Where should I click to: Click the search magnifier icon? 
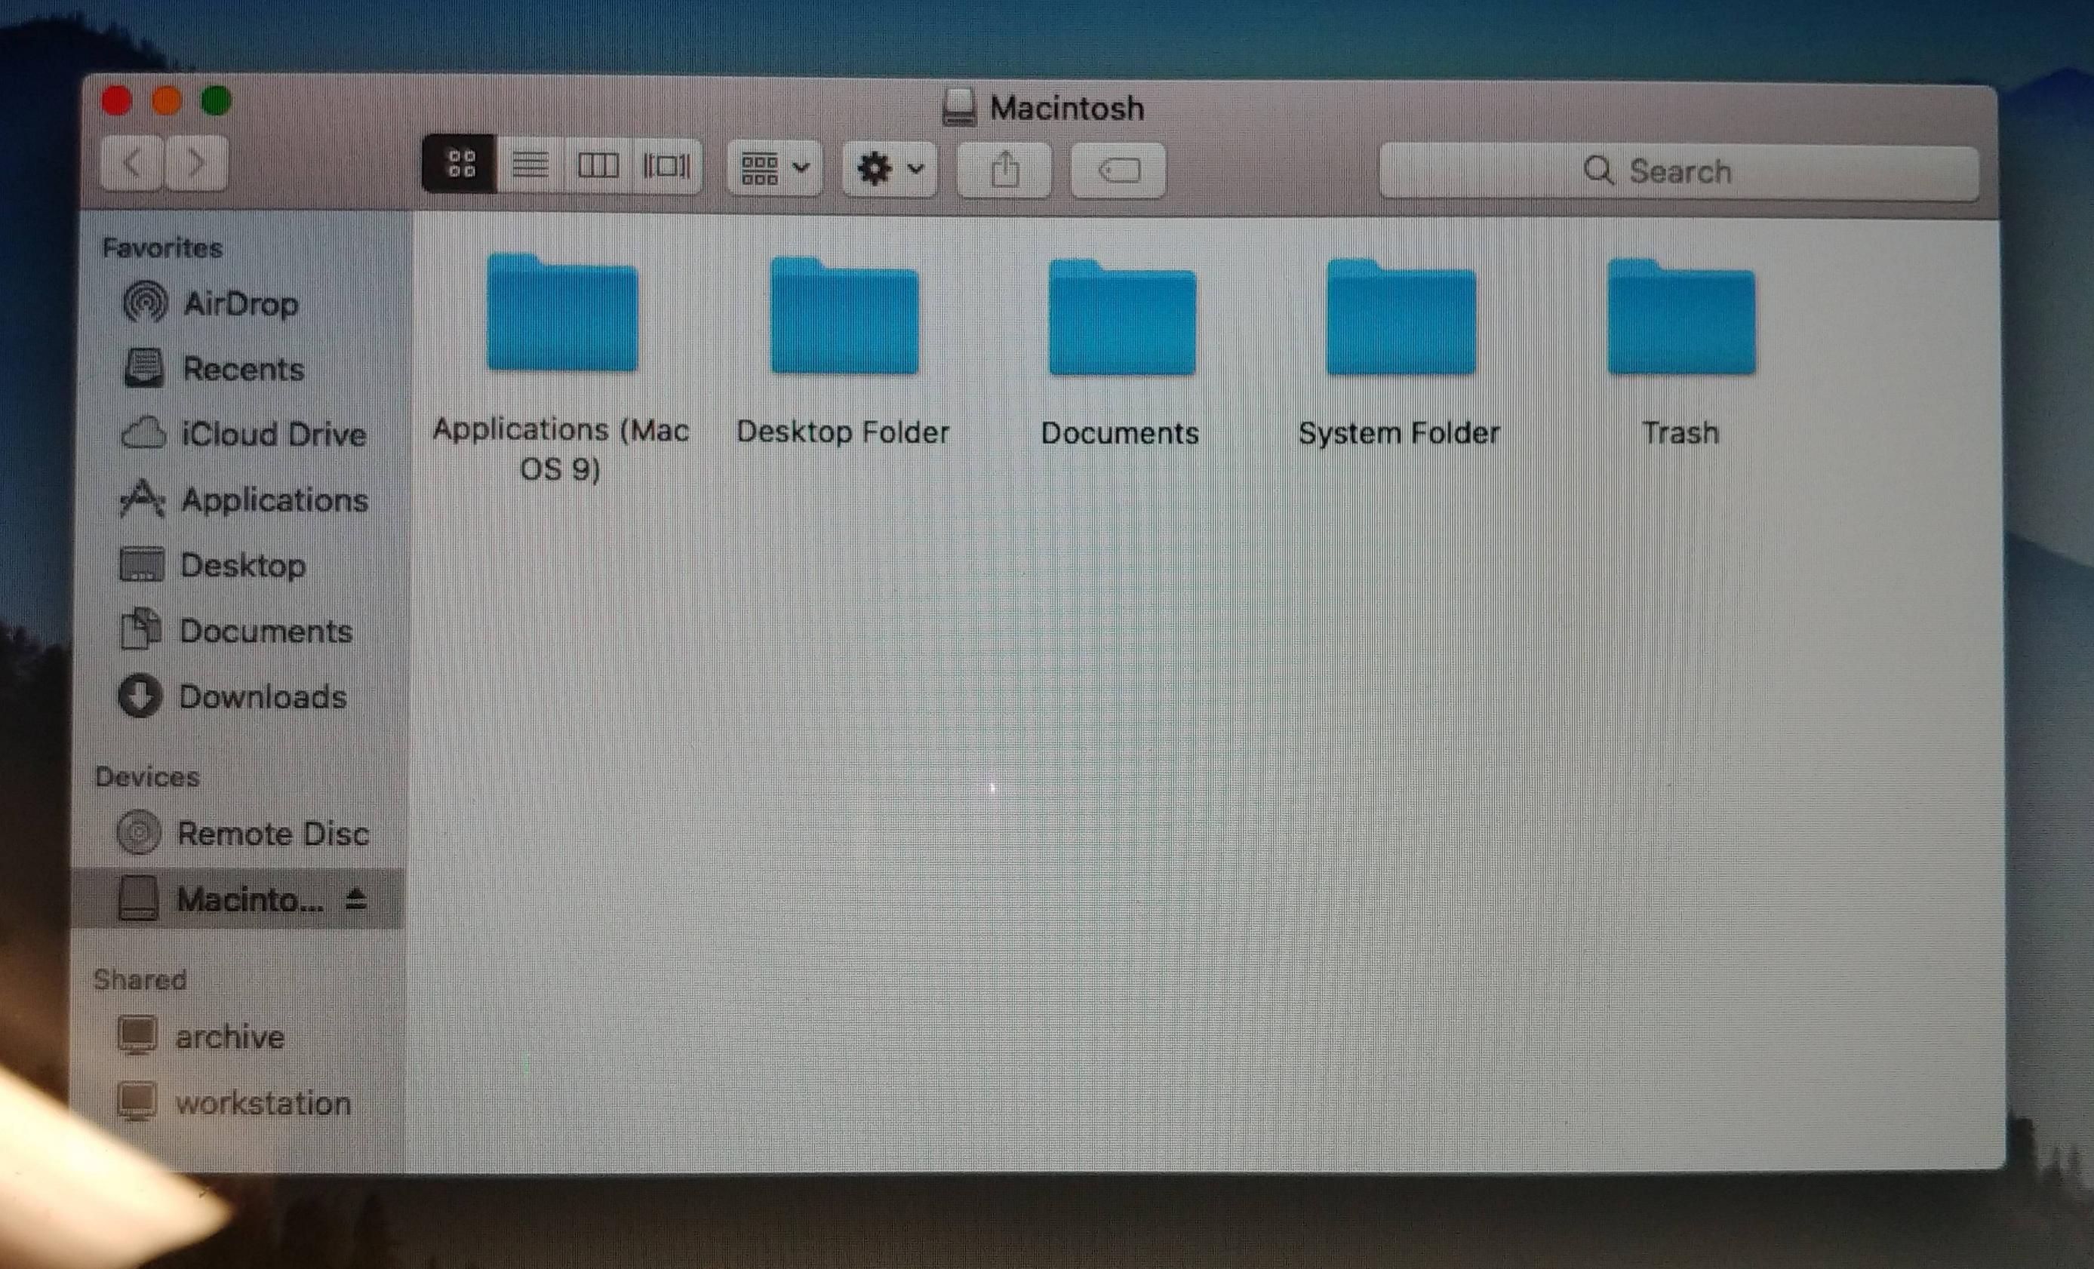pyautogui.click(x=1598, y=171)
